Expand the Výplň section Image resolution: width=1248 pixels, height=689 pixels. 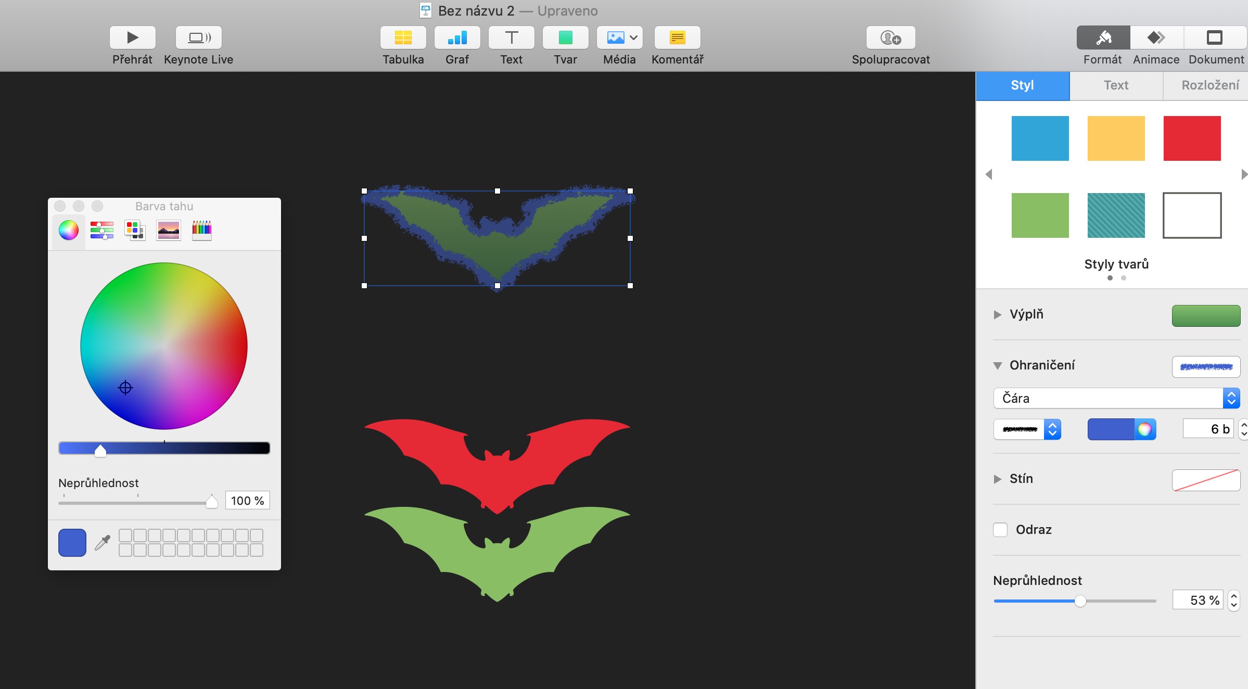point(997,315)
